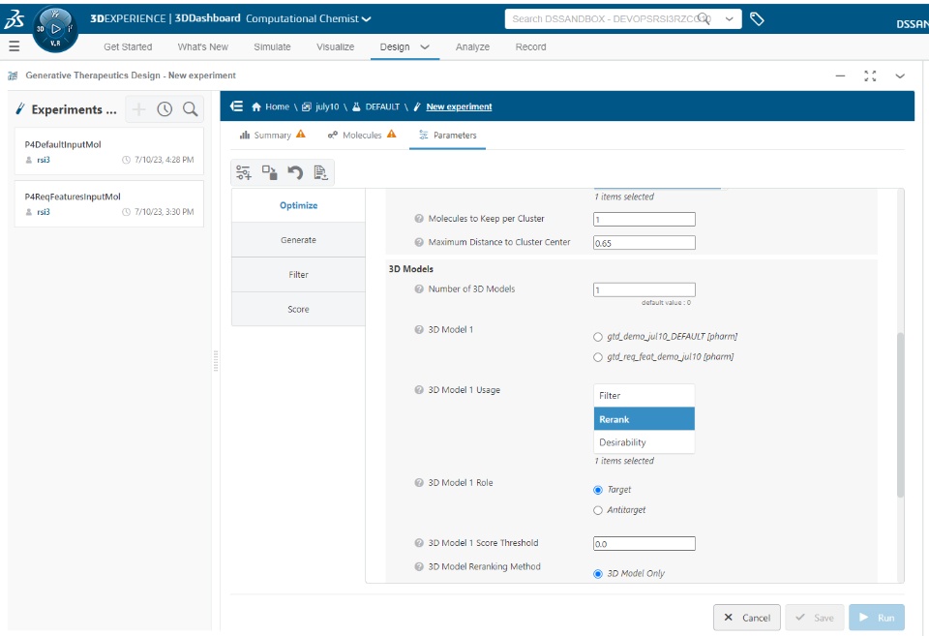This screenshot has width=929, height=636.
Task: Open the tag icon in header
Action: (757, 19)
